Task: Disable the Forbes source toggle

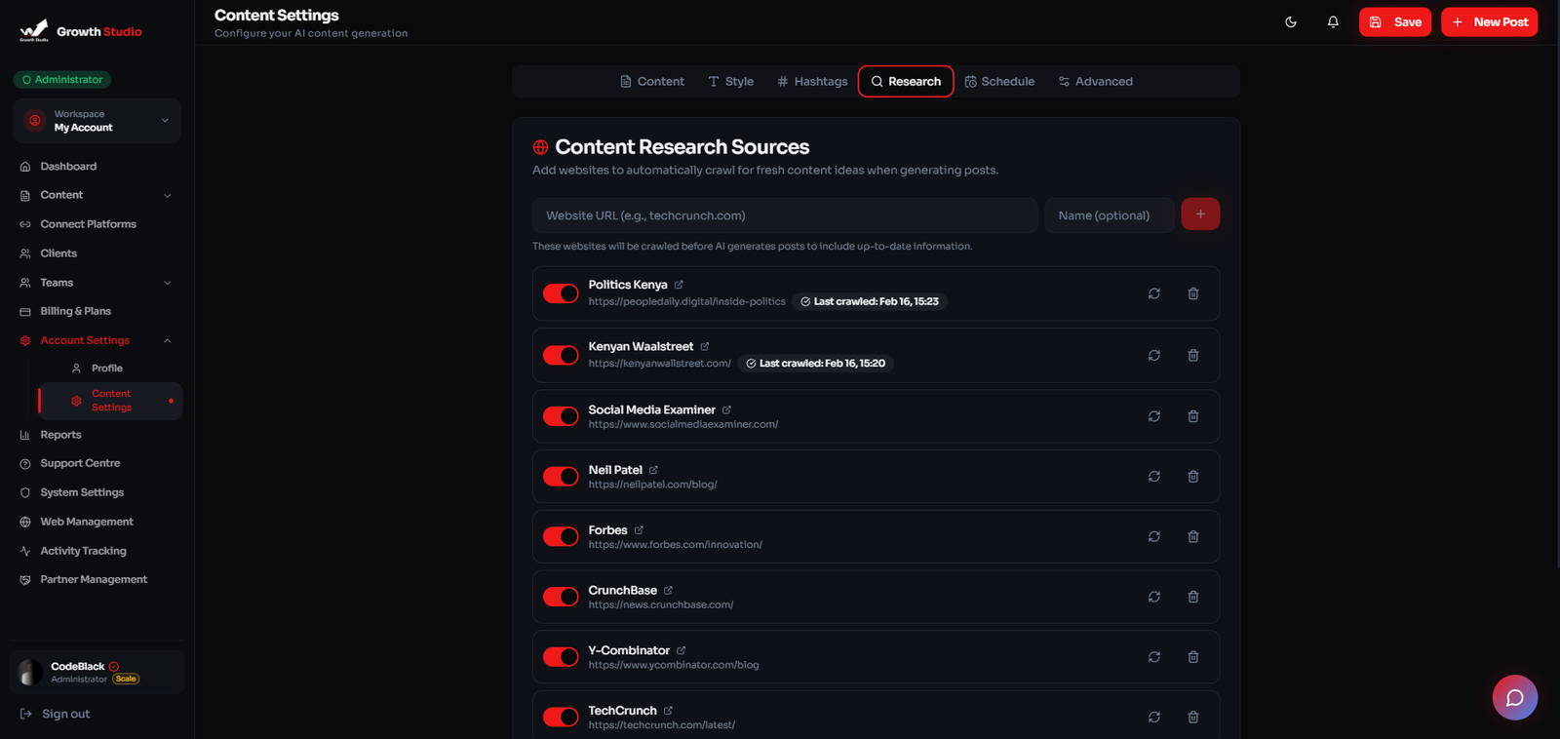Action: (x=561, y=536)
